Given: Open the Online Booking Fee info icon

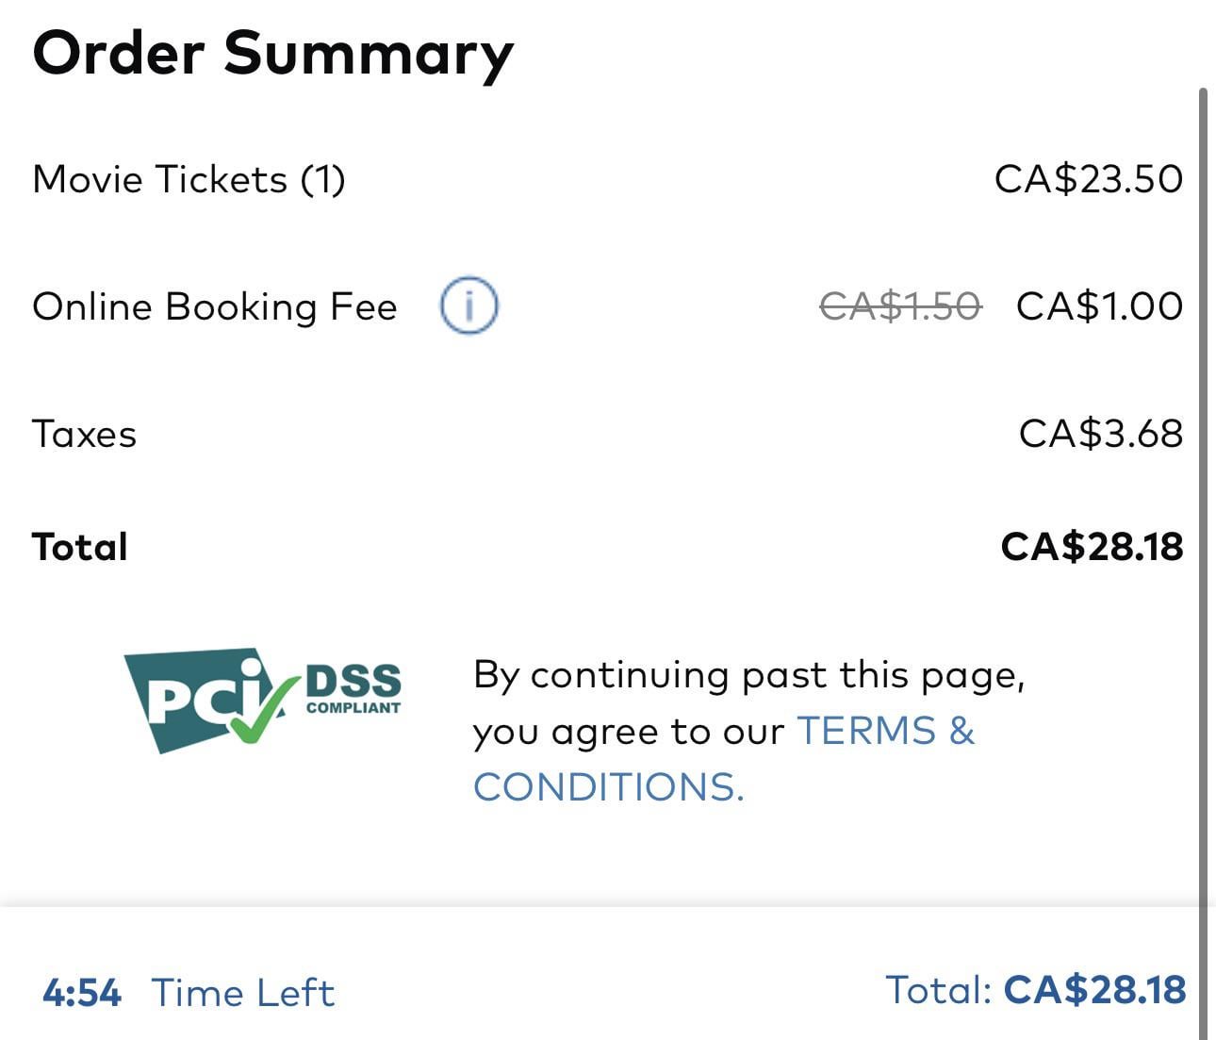Looking at the screenshot, I should pyautogui.click(x=468, y=306).
